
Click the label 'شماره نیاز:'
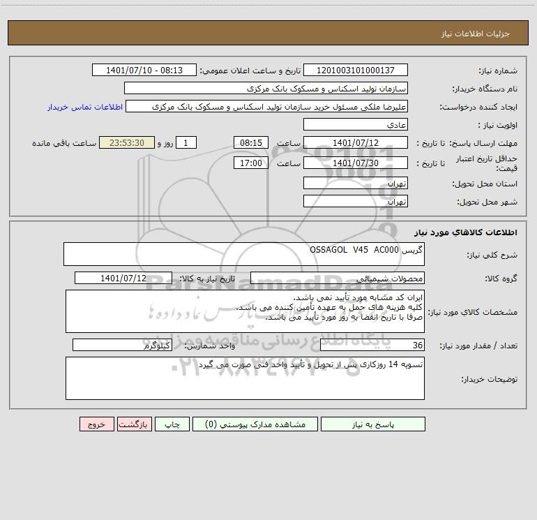[x=498, y=71]
